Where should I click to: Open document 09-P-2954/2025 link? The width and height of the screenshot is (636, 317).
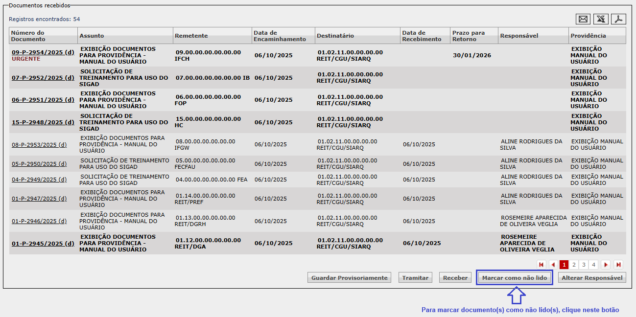point(43,52)
